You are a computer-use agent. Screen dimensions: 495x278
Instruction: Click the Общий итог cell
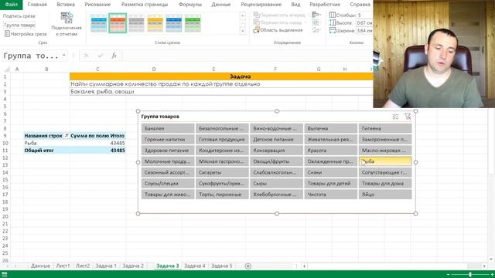pos(46,151)
